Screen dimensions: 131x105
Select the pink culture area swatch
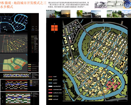pyautogui.click(x=50, y=93)
